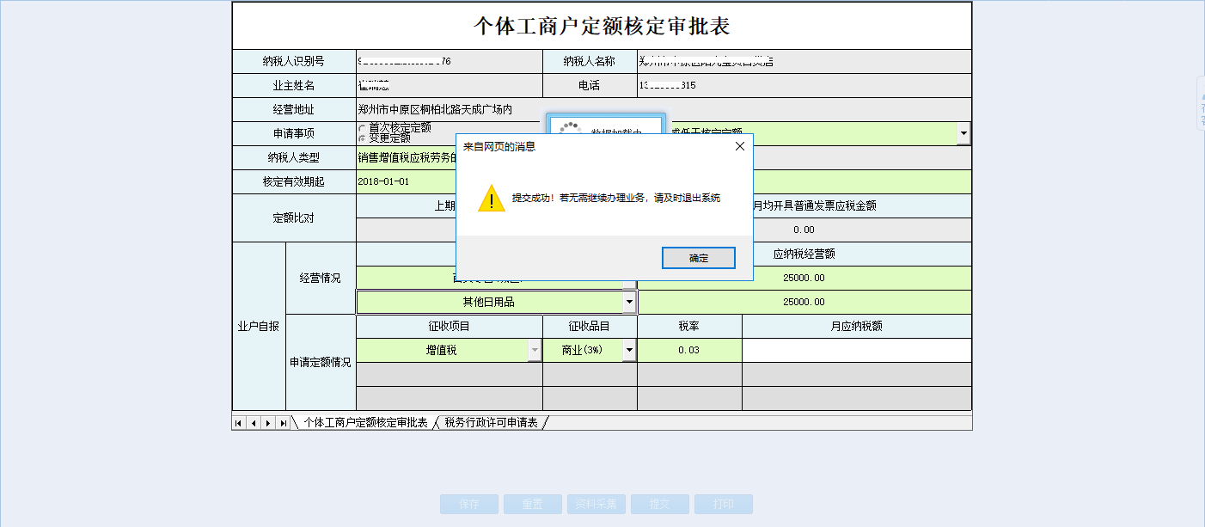Expand the 申请事项 reason dropdown at right

[x=963, y=134]
